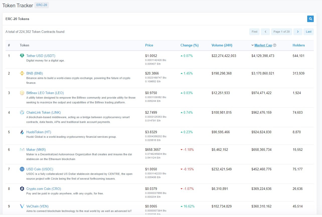The width and height of the screenshot is (322, 217).
Task: Open the USD Coin (USDC) link
Action: click(40, 169)
